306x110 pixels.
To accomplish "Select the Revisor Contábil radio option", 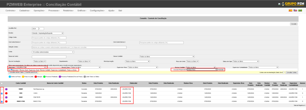I will (39, 70).
